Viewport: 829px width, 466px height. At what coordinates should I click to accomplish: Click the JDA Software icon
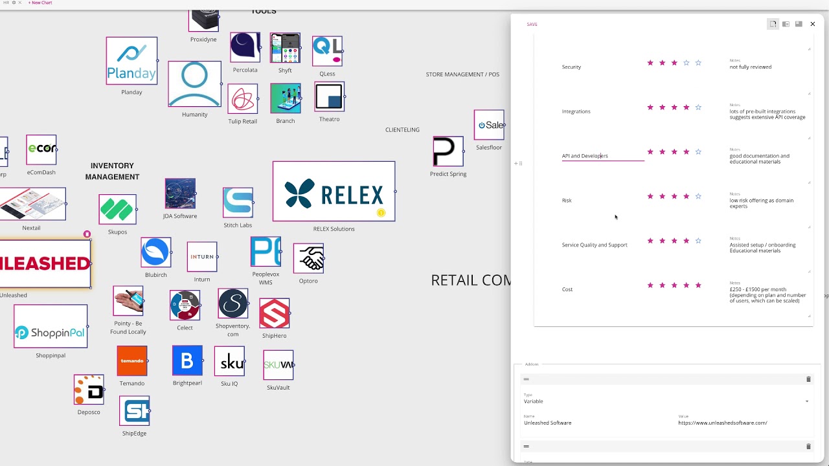click(180, 194)
